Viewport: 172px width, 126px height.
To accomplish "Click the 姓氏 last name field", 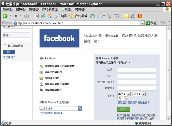I will pyautogui.click(x=136, y=70).
